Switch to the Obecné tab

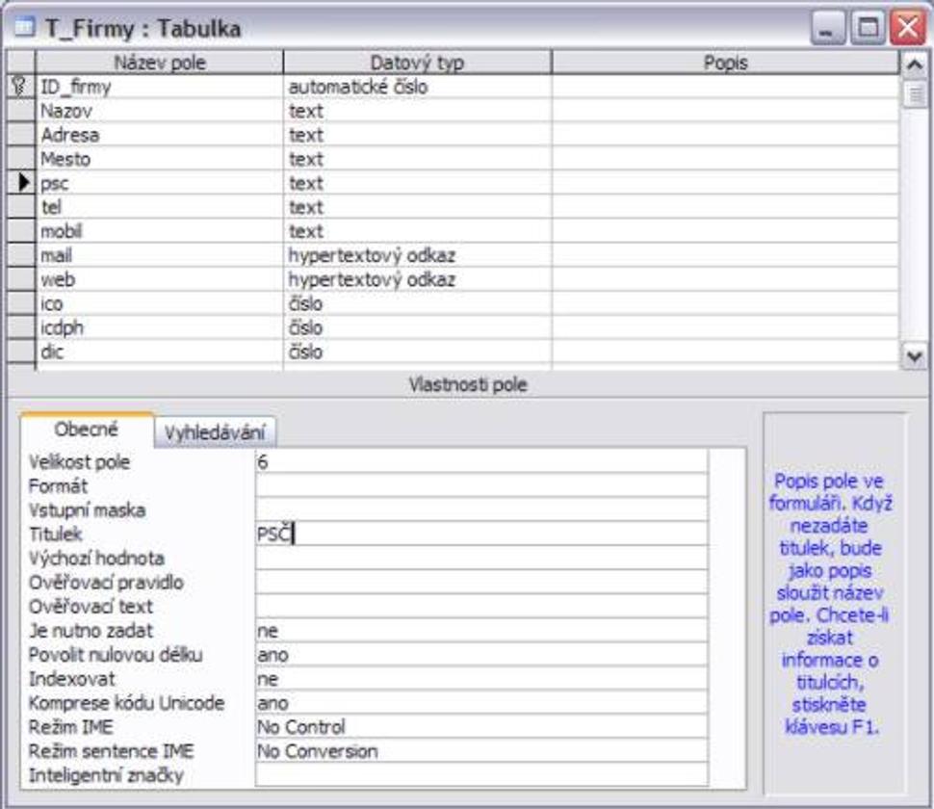pyautogui.click(x=87, y=430)
